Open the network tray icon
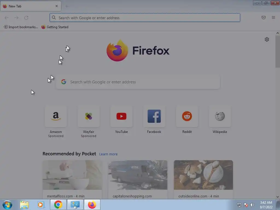 pos(239,205)
